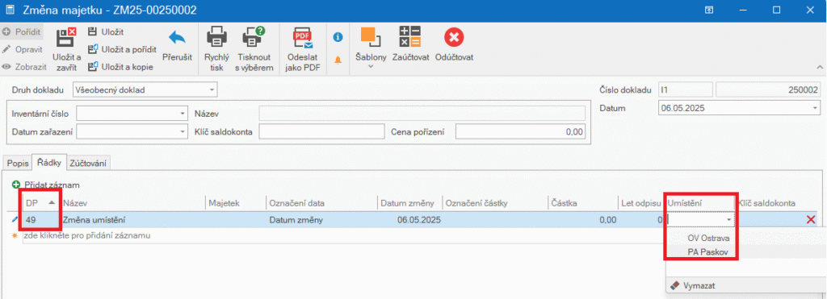
Task: Open Tisknout s výběrem
Action: click(254, 49)
